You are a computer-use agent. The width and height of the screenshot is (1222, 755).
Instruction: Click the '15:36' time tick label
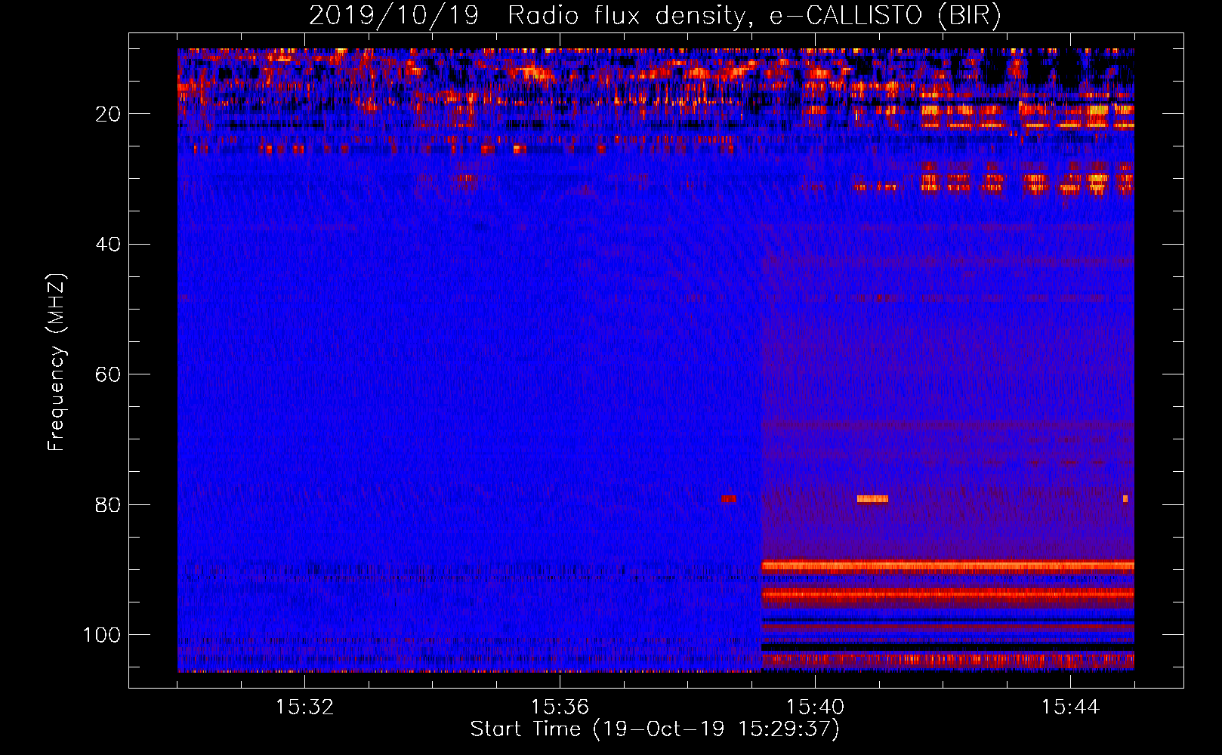[x=560, y=707]
